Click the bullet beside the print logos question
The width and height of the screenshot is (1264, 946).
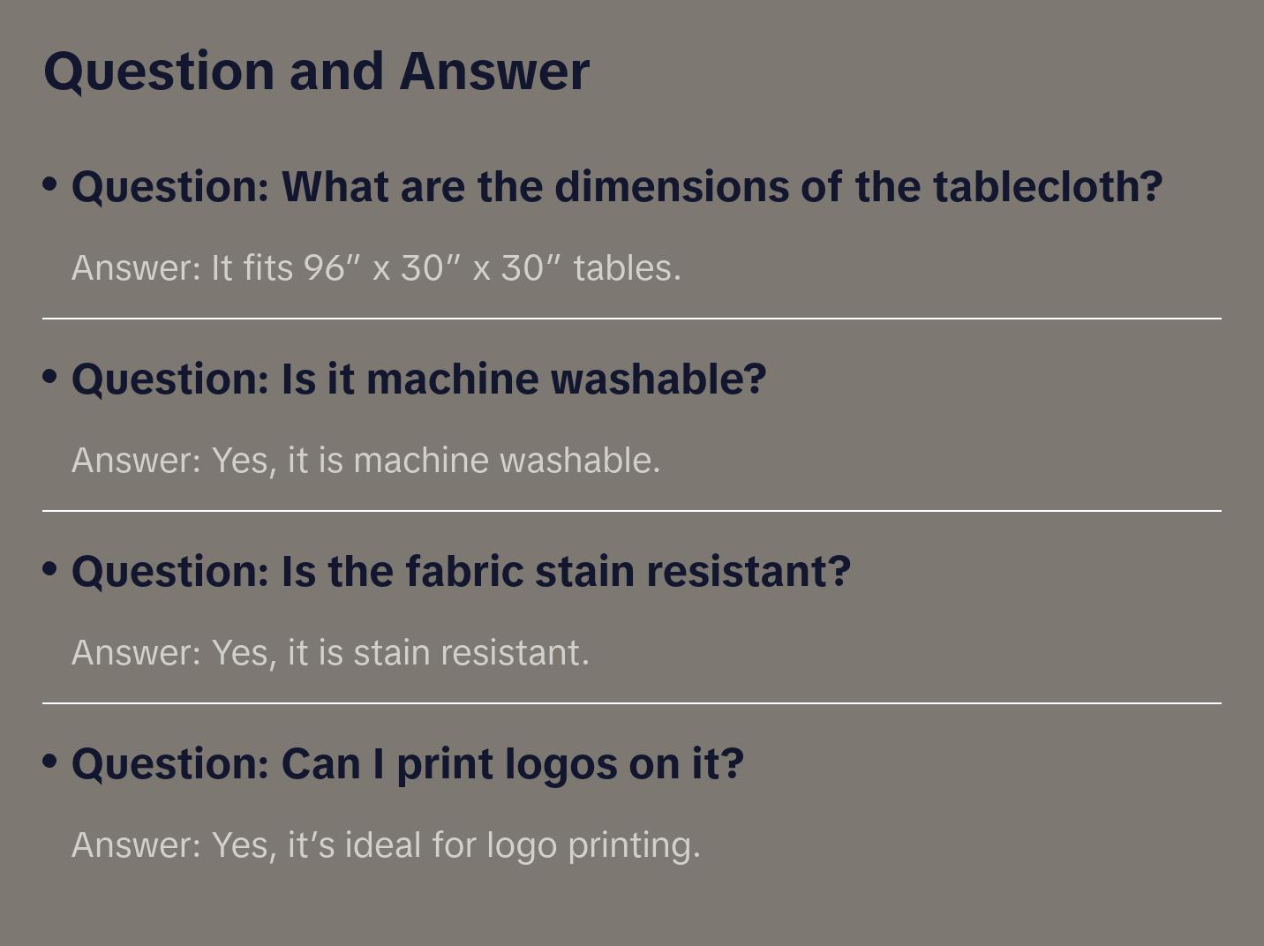click(50, 762)
